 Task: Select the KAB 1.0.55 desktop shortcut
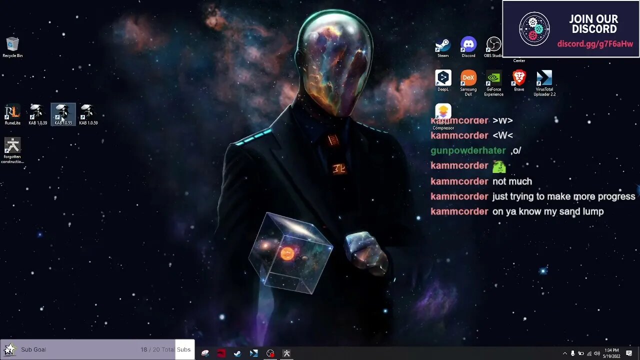63,114
